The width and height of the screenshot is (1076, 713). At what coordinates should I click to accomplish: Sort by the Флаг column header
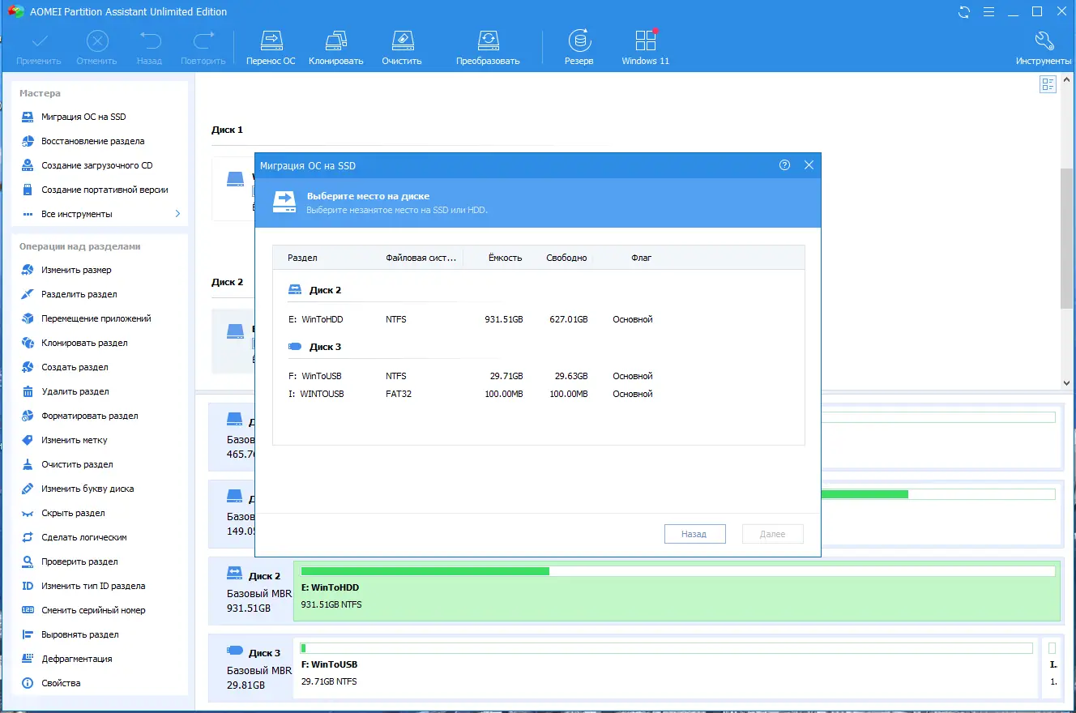[641, 258]
